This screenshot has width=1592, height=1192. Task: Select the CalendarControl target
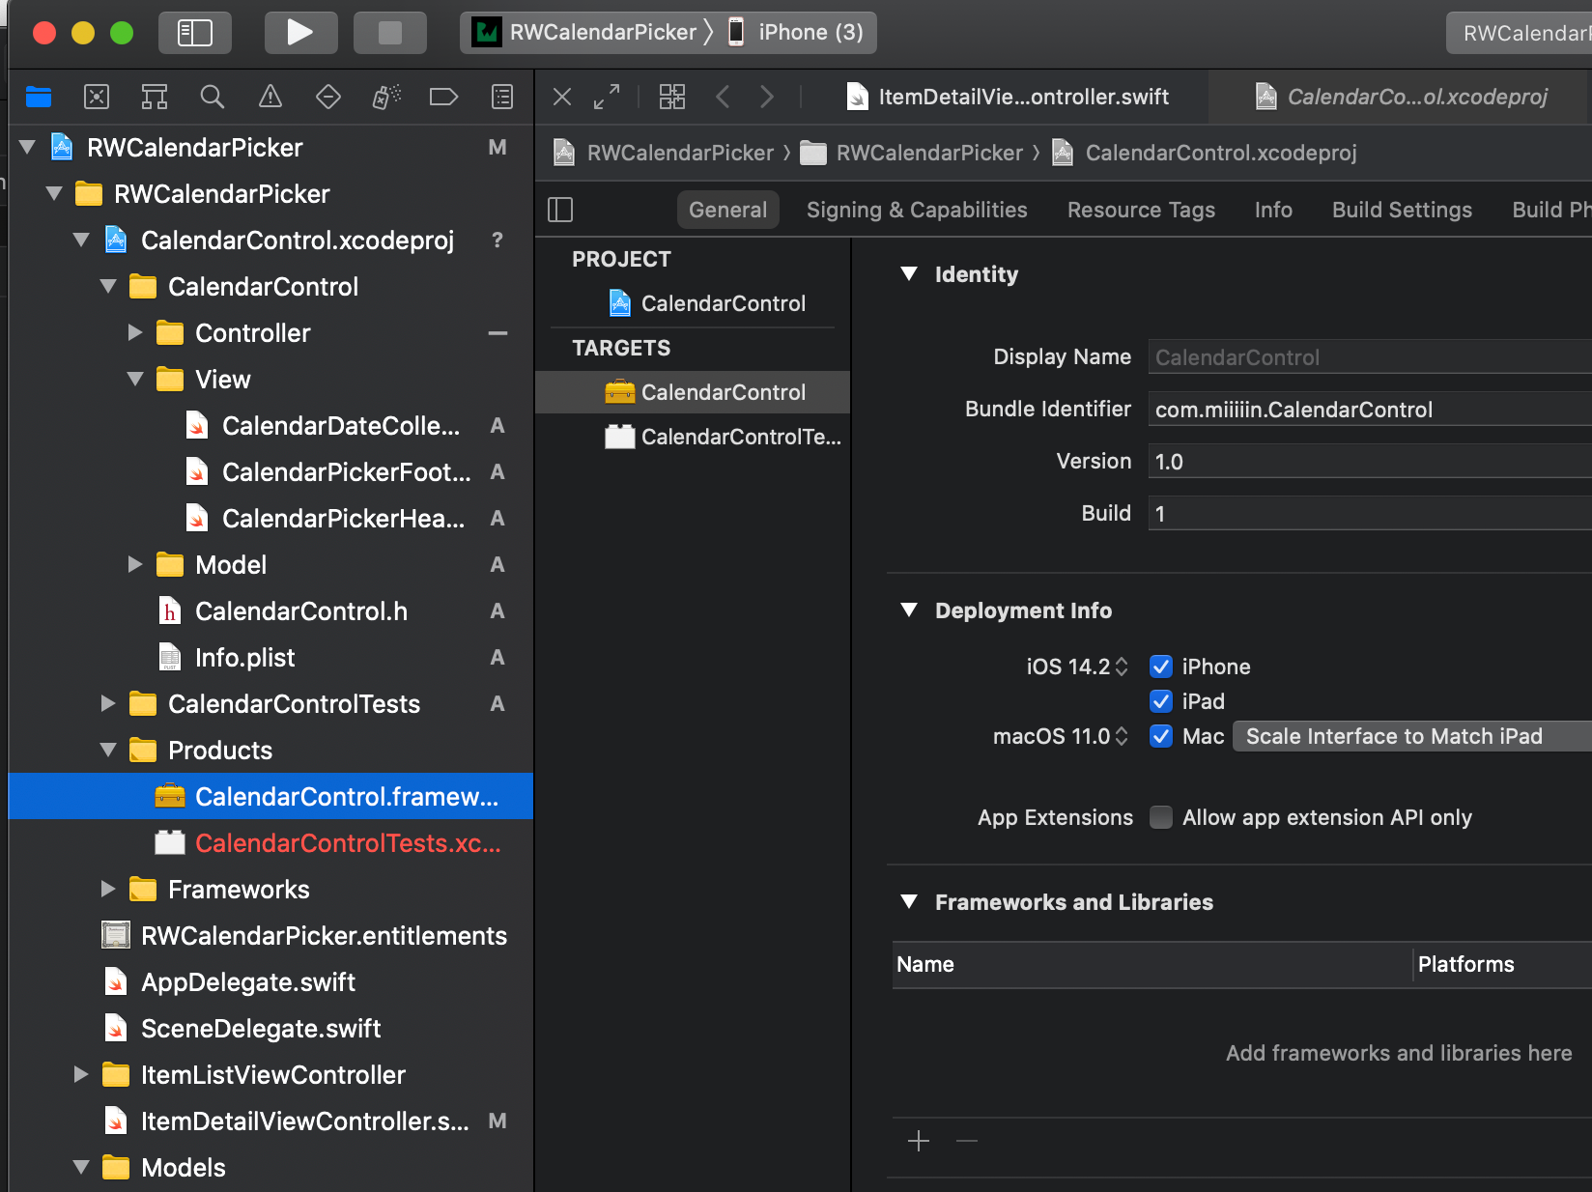(694, 392)
